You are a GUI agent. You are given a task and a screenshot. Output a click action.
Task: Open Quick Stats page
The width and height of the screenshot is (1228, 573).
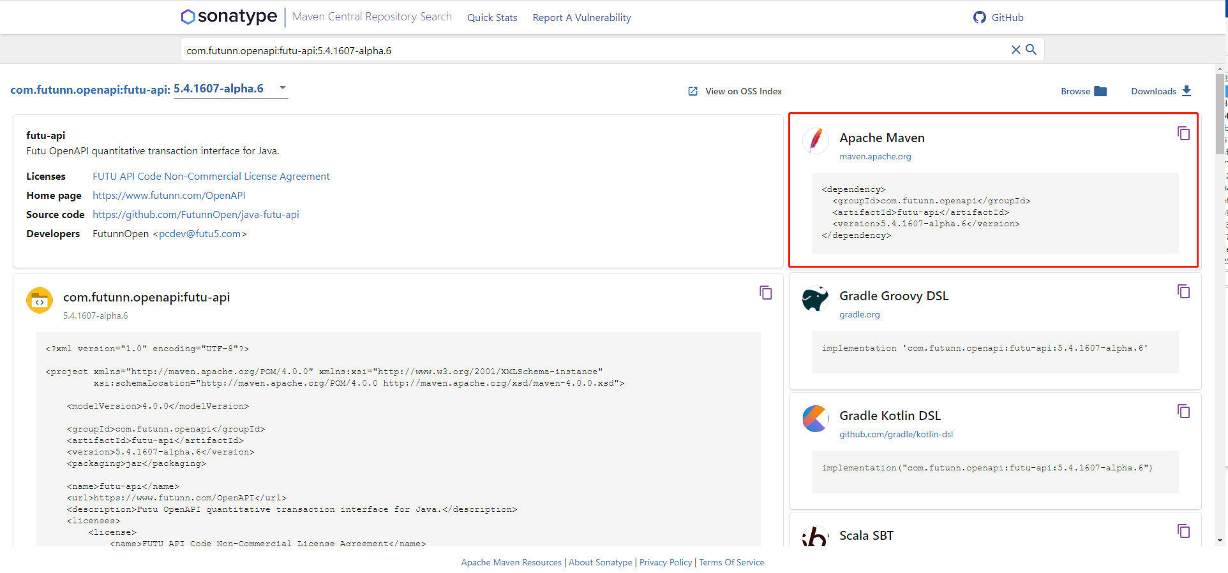[x=492, y=18]
